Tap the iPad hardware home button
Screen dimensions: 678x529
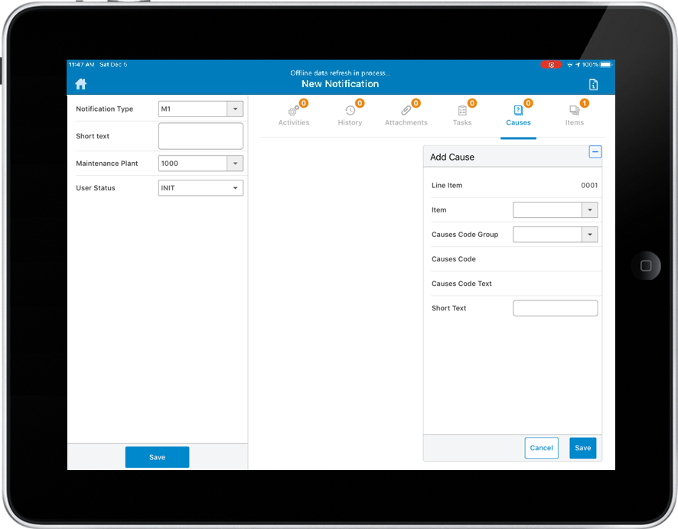646,266
